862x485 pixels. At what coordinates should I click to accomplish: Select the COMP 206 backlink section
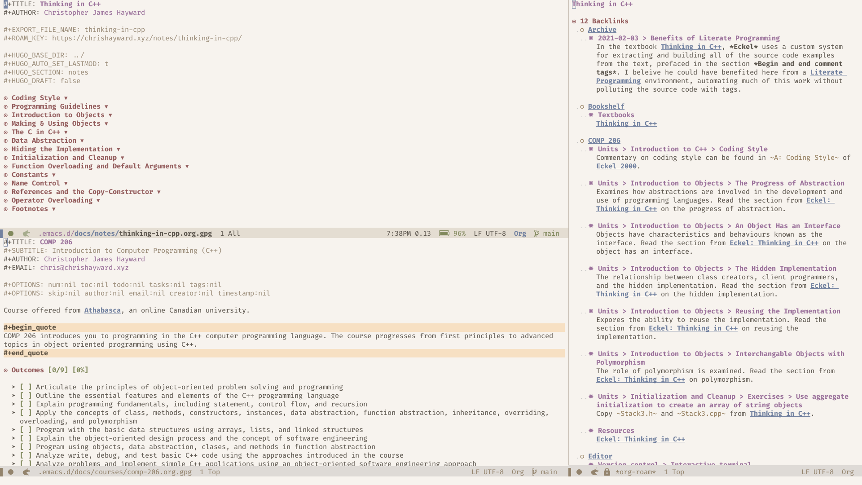604,141
